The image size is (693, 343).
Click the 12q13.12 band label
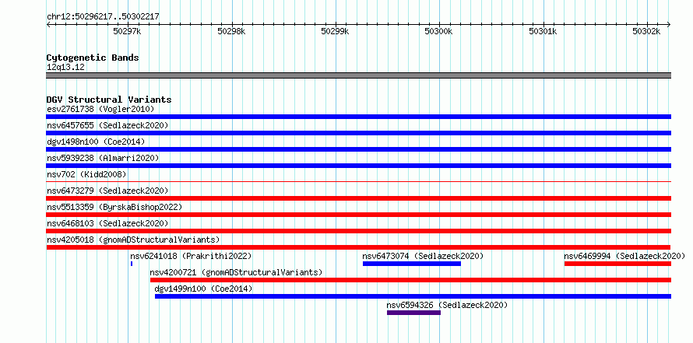click(65, 68)
